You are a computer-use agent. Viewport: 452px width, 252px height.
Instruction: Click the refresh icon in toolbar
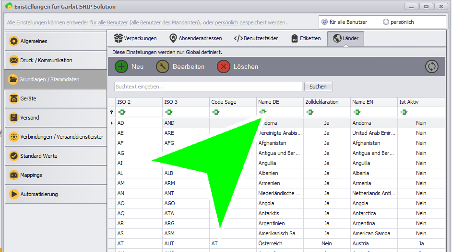(431, 66)
